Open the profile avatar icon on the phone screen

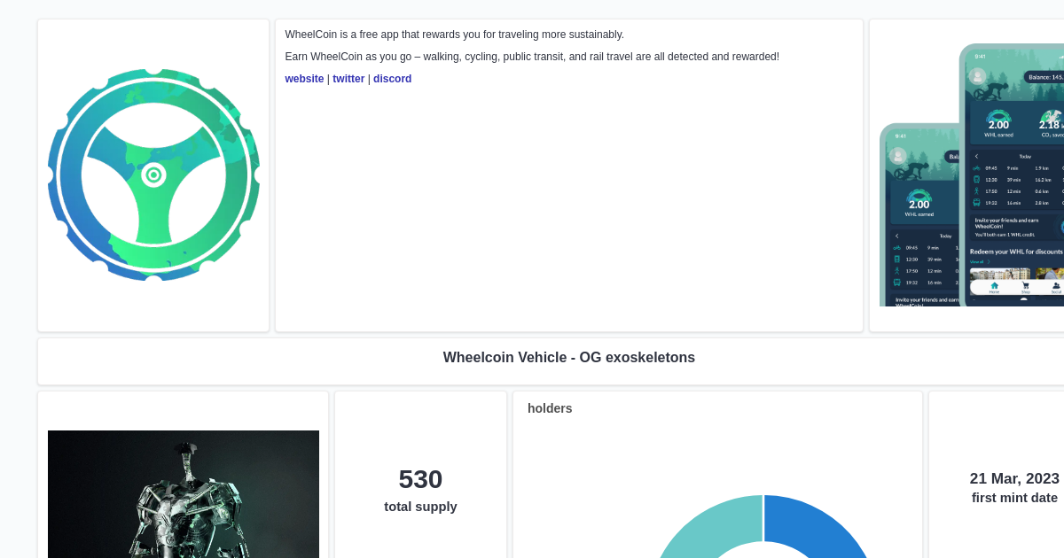click(x=976, y=76)
